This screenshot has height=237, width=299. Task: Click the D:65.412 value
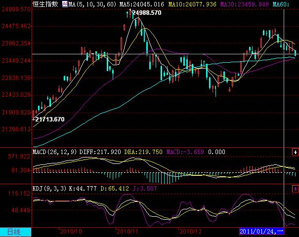coord(115,189)
